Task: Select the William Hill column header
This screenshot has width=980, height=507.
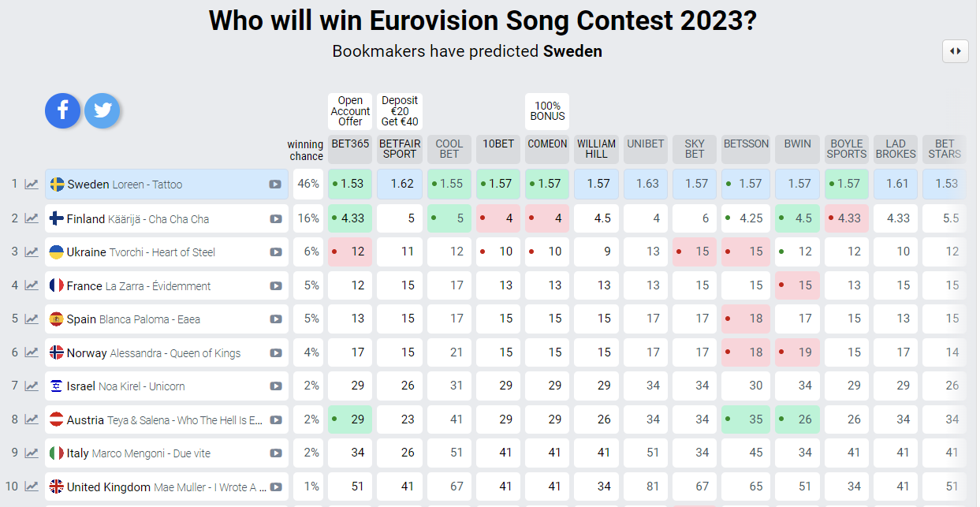Action: (596, 149)
